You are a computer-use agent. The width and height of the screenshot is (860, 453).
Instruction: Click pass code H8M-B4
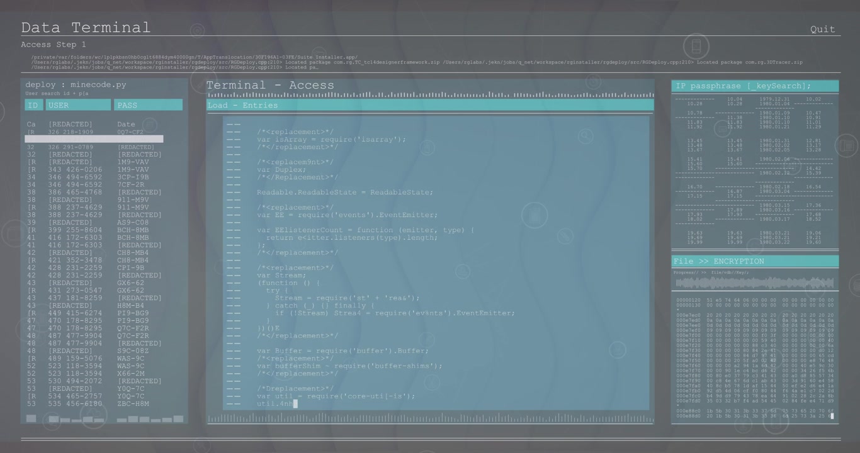130,306
